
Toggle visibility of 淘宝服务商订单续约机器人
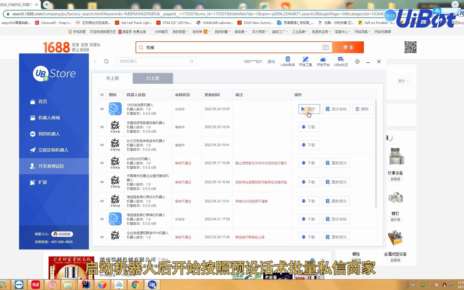coord(102,219)
